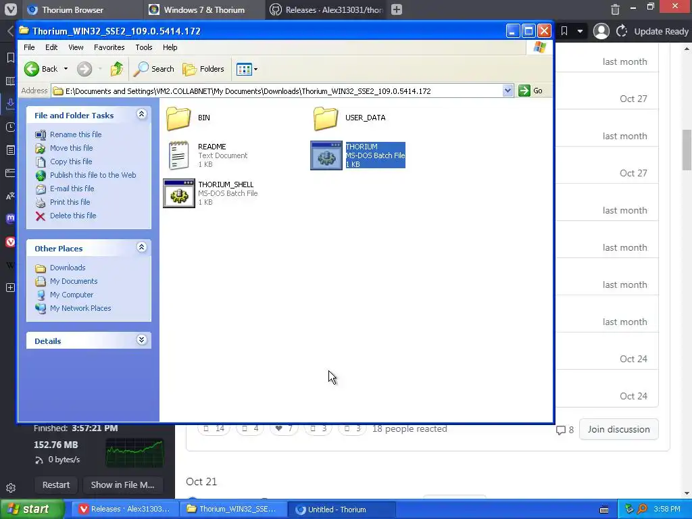Expand the Address bar dropdown arrow
The height and width of the screenshot is (519, 692).
(508, 91)
